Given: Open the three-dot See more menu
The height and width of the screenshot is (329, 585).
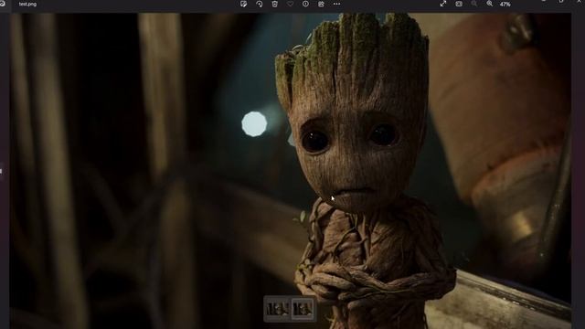Looking at the screenshot, I should pyautogui.click(x=336, y=4).
